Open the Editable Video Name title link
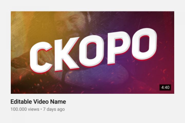This screenshot has width=185, height=123. [38, 102]
